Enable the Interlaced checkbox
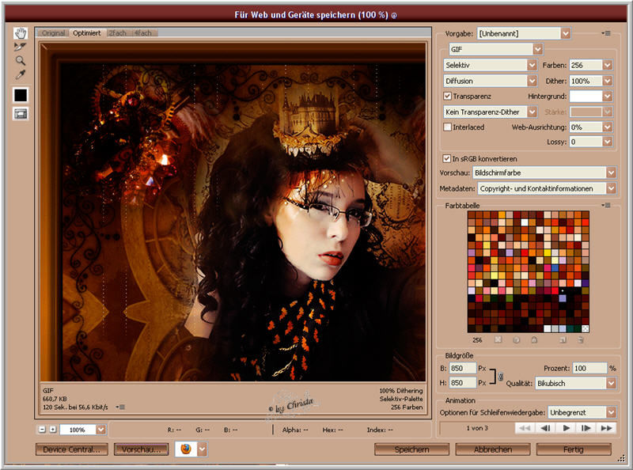The height and width of the screenshot is (470, 633). [447, 127]
